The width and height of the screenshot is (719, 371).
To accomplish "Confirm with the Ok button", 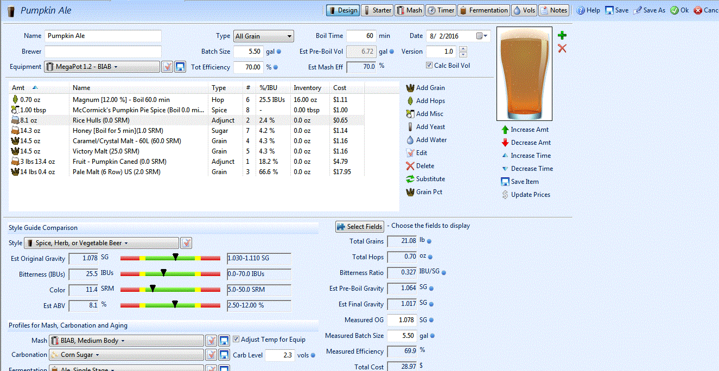I will tap(679, 10).
